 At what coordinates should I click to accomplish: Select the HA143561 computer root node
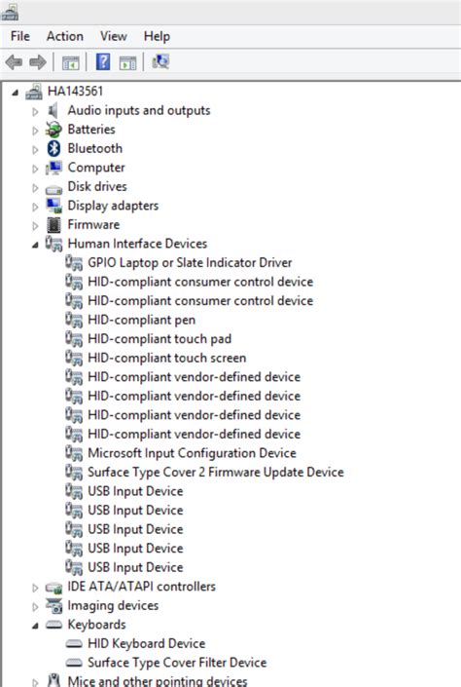point(75,92)
